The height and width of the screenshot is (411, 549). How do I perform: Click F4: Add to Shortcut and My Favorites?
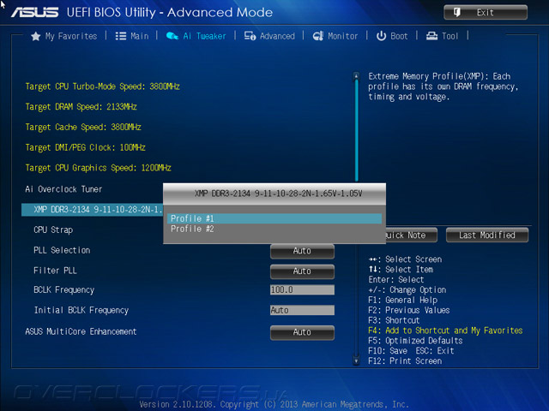click(445, 331)
